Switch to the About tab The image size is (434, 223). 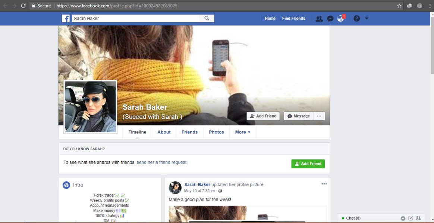(x=164, y=132)
